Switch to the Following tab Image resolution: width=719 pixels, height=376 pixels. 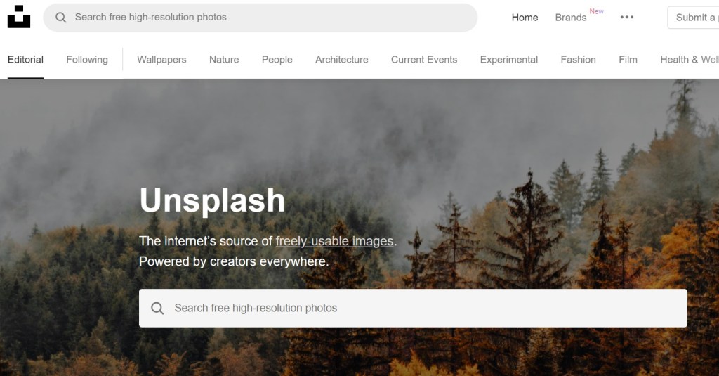tap(87, 60)
